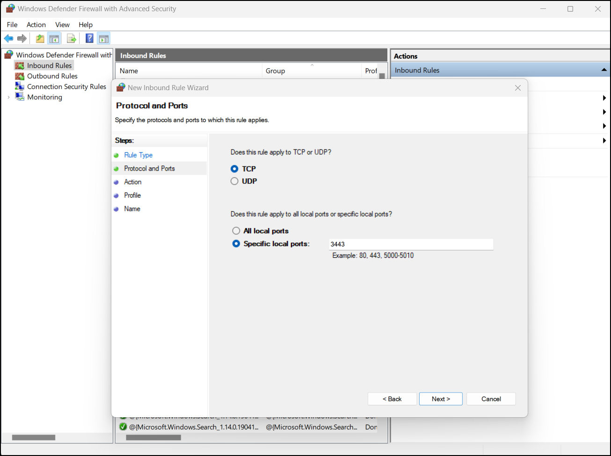Sort by the Group column header

312,71
